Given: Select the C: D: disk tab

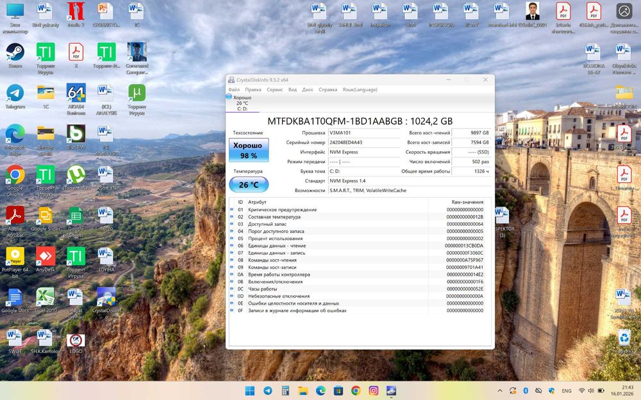Looking at the screenshot, I should click(242, 103).
